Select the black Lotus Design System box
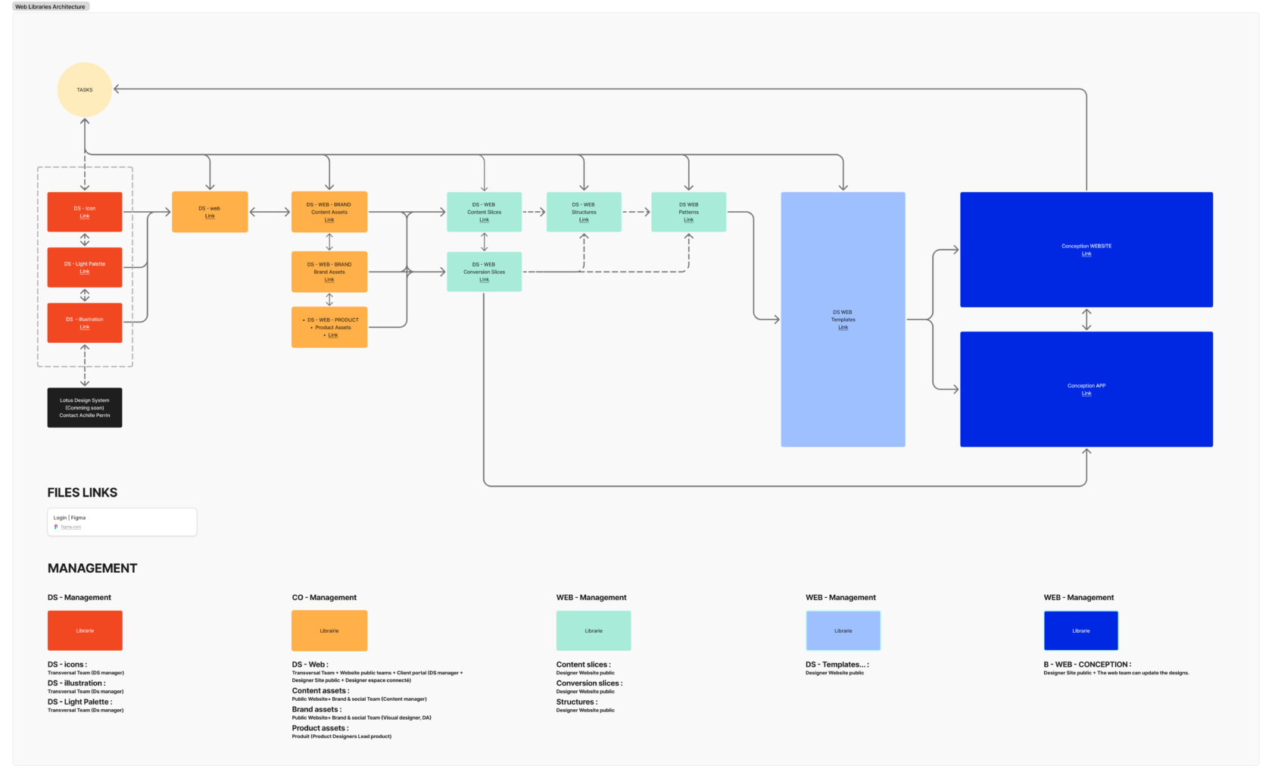The image size is (1272, 778). click(85, 408)
